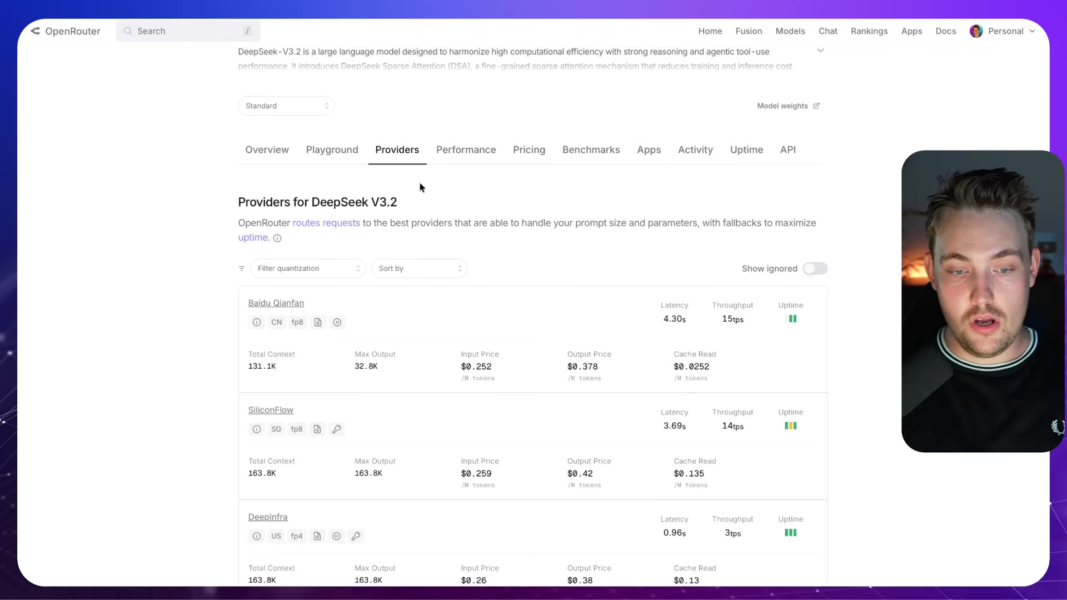The height and width of the screenshot is (600, 1067).
Task: Click the document icon in the SiliconFlow row
Action: pos(317,429)
